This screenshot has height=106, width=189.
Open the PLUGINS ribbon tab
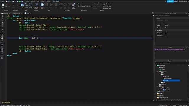point(48,1)
